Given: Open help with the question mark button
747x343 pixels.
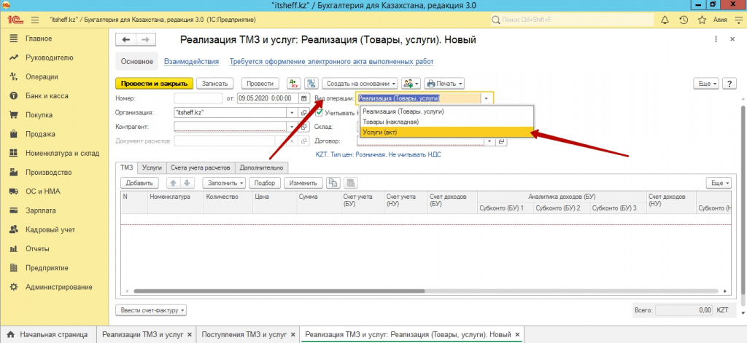Looking at the screenshot, I should tap(729, 83).
